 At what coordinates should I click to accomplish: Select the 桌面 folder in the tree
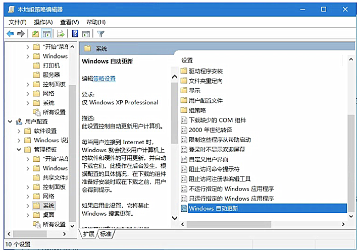pos(48,215)
